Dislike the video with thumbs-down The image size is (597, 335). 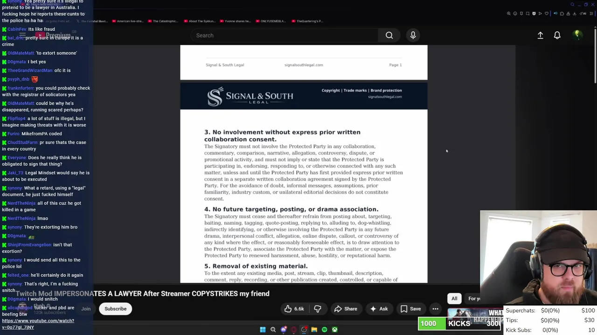318,309
